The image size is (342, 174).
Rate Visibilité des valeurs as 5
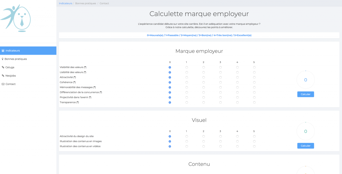coord(254,67)
